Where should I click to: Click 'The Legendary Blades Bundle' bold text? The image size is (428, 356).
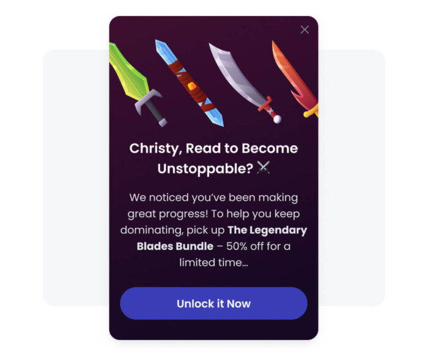click(221, 238)
